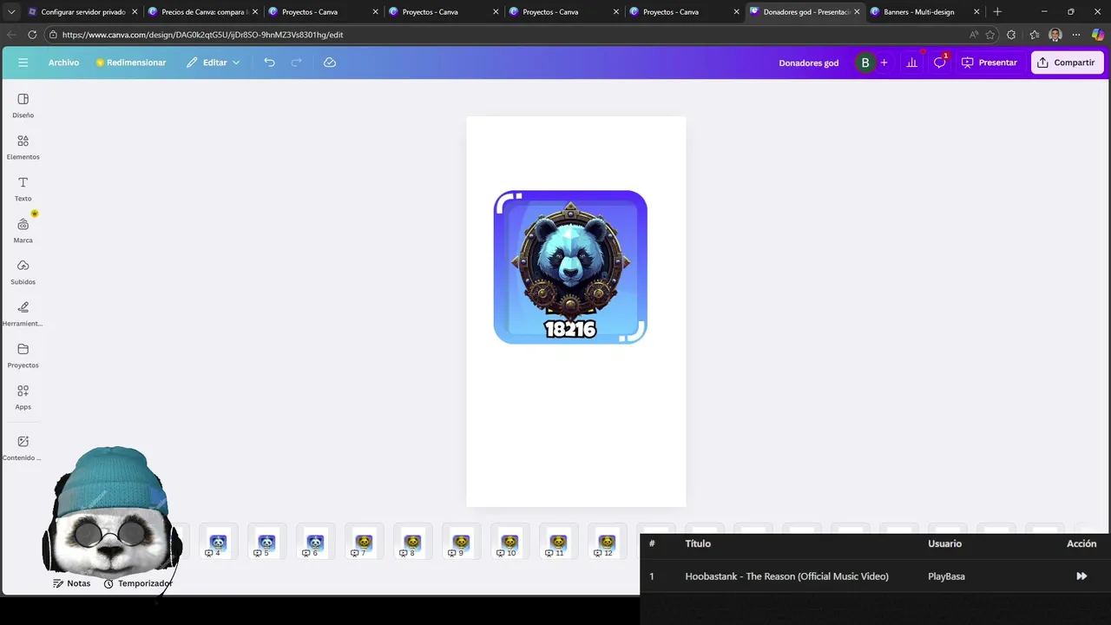Click the browser address bar URL
This screenshot has width=1111, height=625.
[202, 35]
